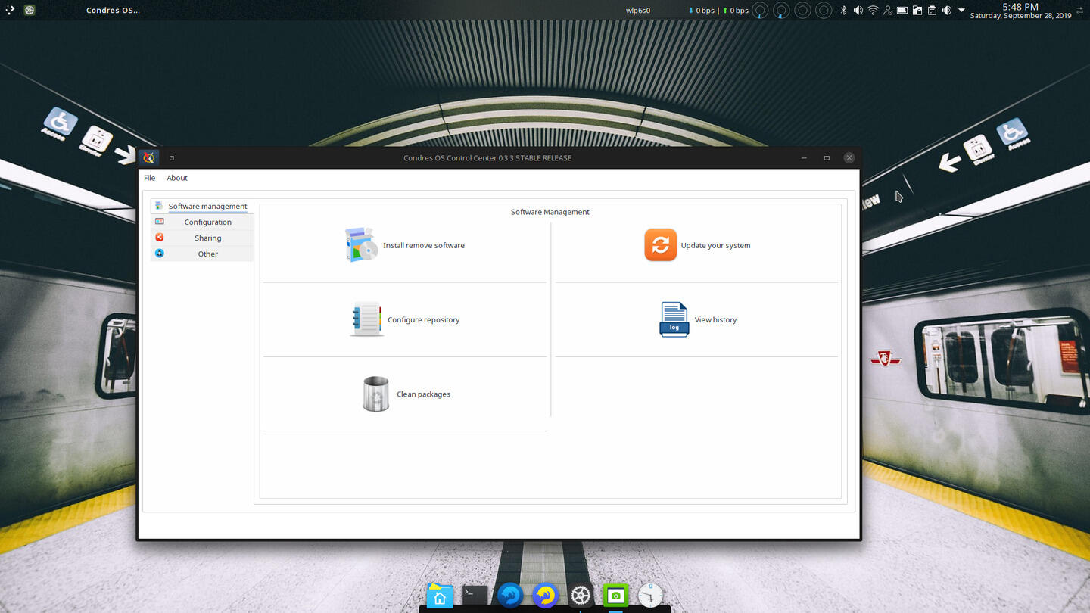Open the blue browser icon in the dock

(x=510, y=596)
